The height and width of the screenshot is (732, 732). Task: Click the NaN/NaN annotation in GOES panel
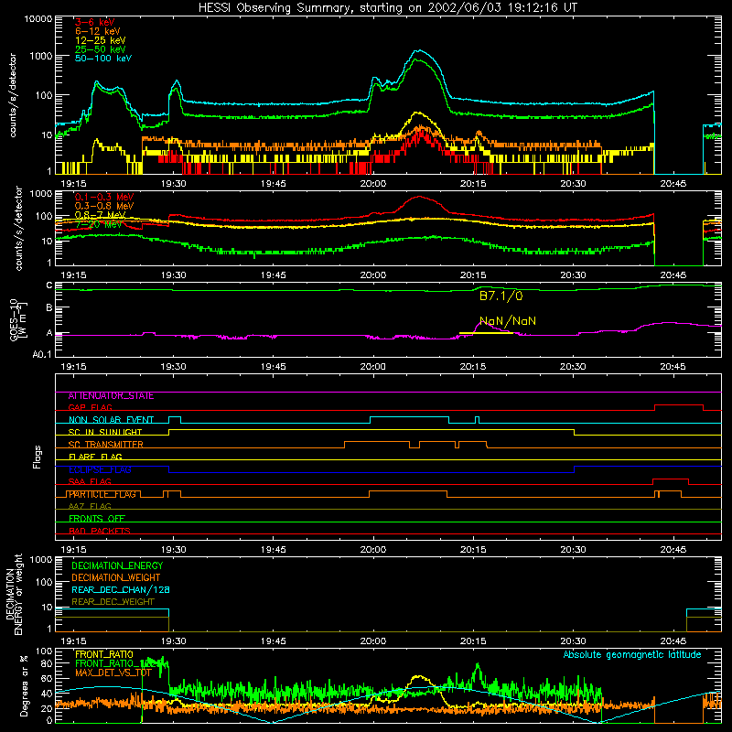[508, 321]
